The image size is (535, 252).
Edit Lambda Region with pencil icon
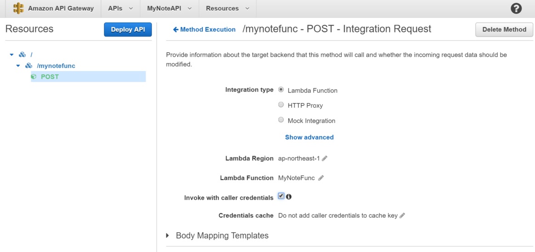pos(324,159)
